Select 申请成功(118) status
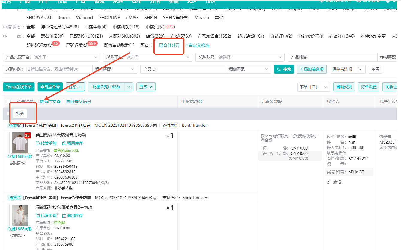The width and height of the screenshot is (401, 250). coord(126,27)
